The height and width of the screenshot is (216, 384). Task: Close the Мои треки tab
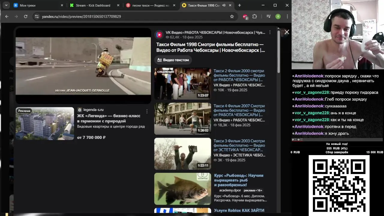point(62,5)
